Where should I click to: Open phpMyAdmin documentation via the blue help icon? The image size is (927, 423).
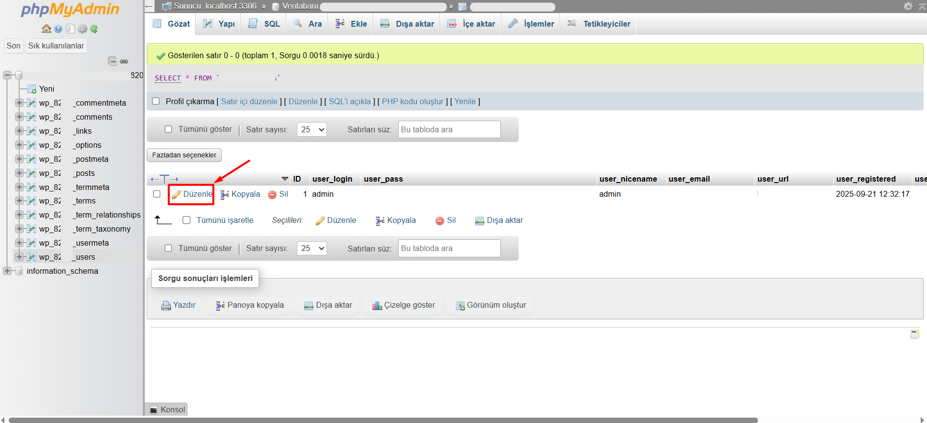[x=58, y=29]
